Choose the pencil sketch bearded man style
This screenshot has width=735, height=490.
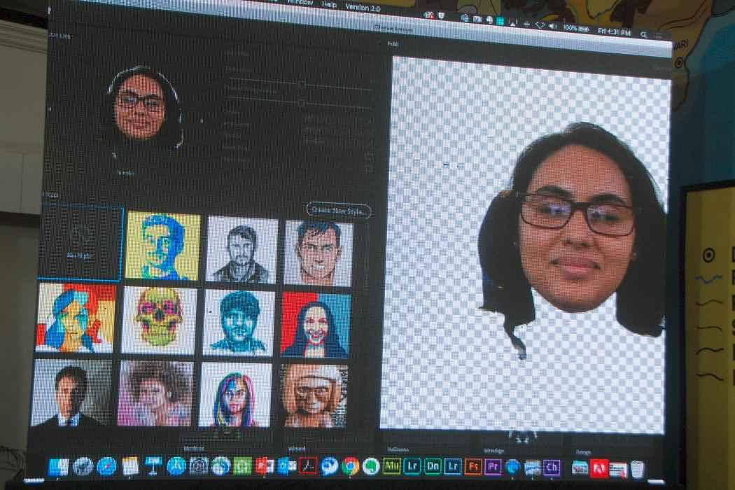[241, 249]
